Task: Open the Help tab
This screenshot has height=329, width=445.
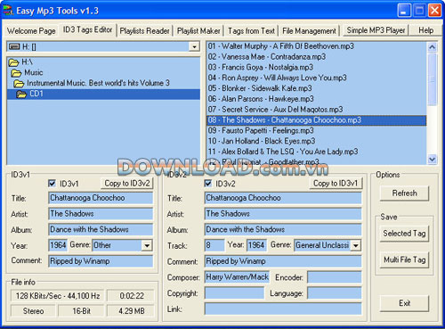Action: pos(425,30)
